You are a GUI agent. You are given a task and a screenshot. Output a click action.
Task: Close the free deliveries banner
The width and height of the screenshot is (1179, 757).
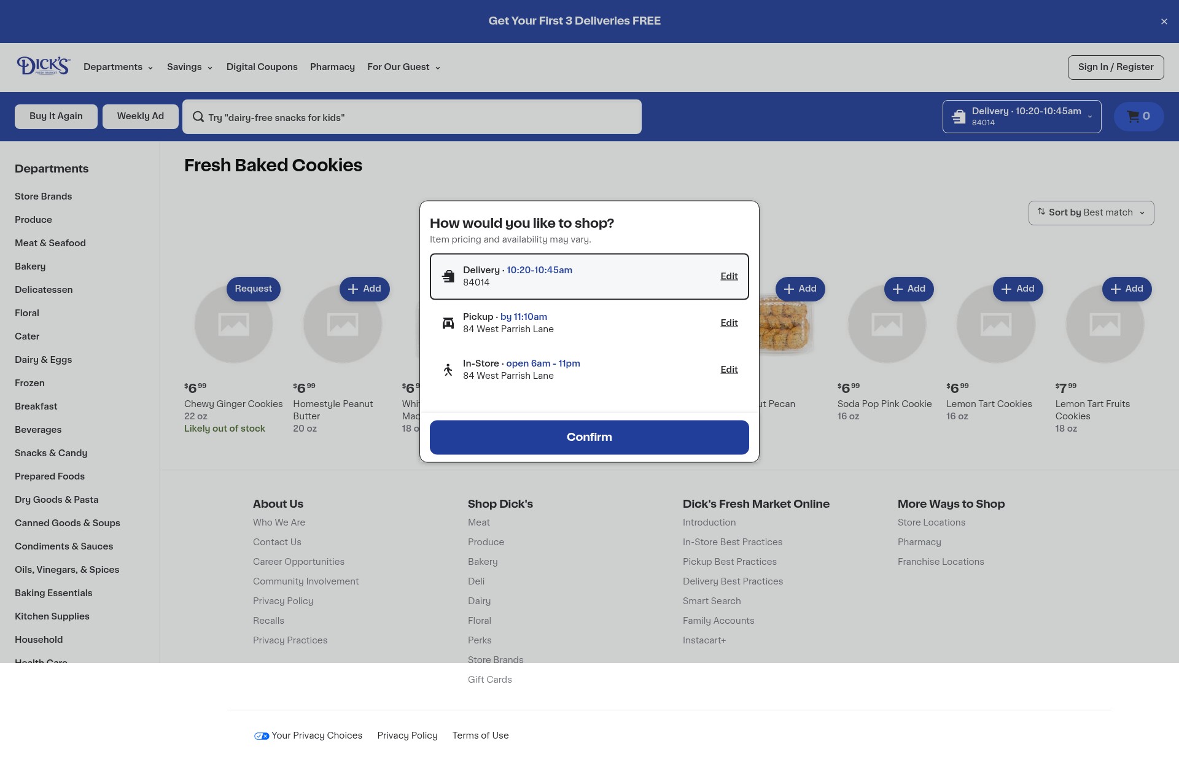(x=1164, y=21)
